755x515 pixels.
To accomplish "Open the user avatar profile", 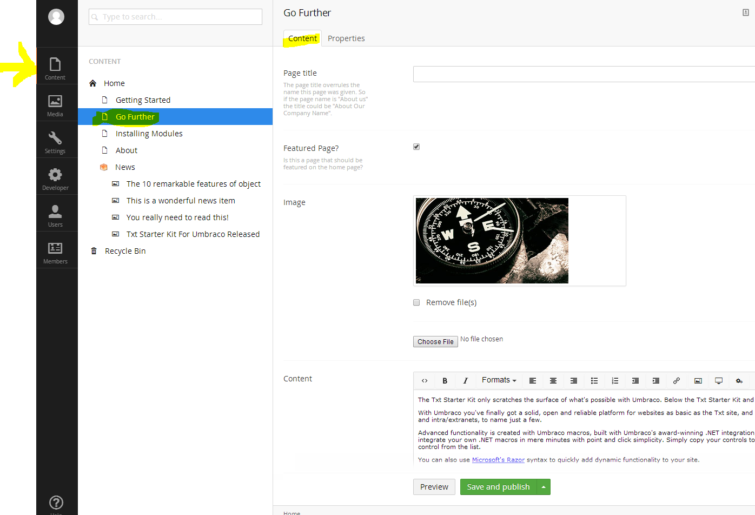I will (x=56, y=17).
